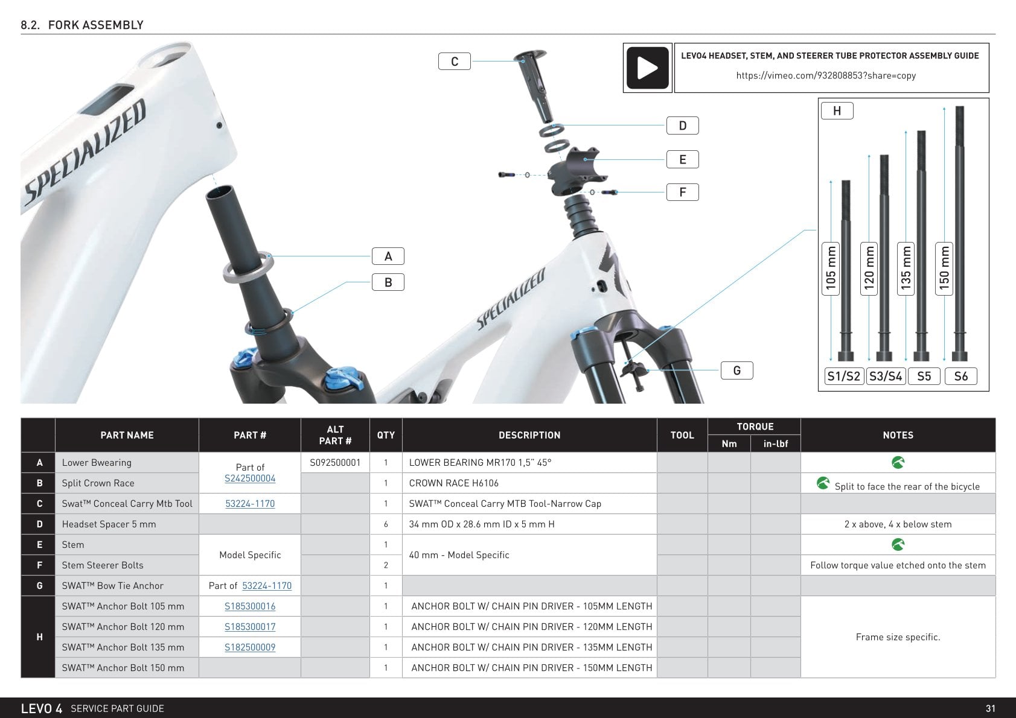This screenshot has width=1016, height=718.
Task: Open the Vimeo assembly guide URL
Action: click(x=826, y=75)
